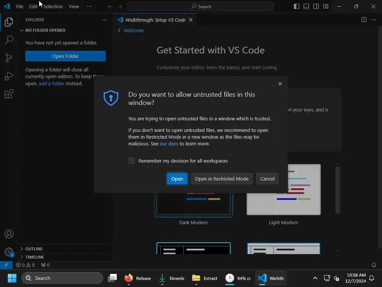
Task: Open the Source Control view
Action: pos(9,58)
